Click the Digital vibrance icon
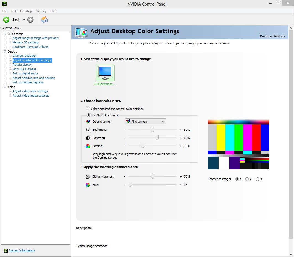The image size is (294, 257). pyautogui.click(x=88, y=177)
